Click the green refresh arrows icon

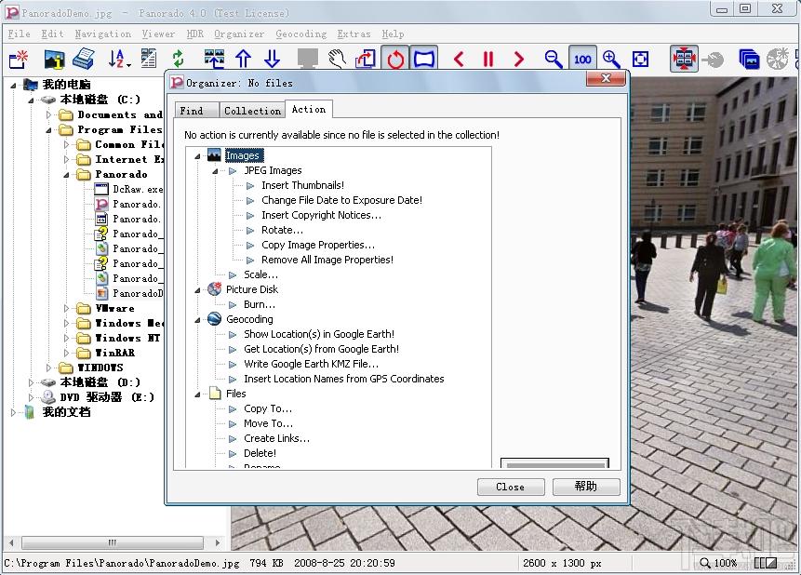coord(178,59)
